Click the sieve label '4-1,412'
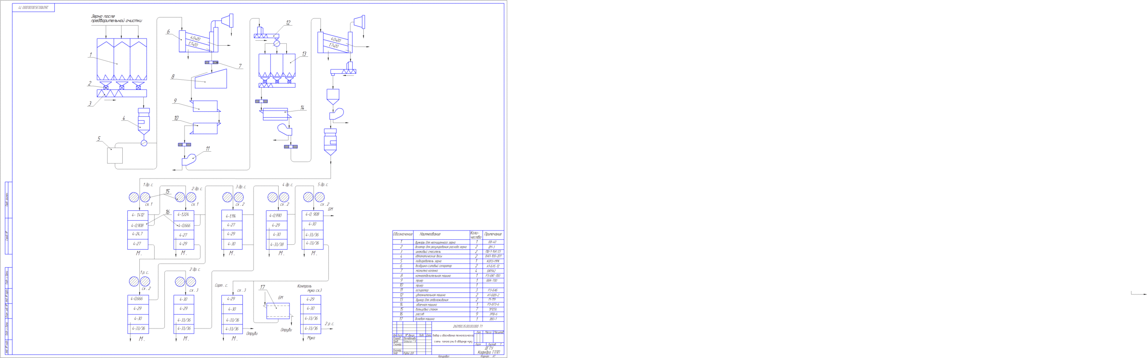Viewport: 1147px width, 358px height. pyautogui.click(x=138, y=215)
